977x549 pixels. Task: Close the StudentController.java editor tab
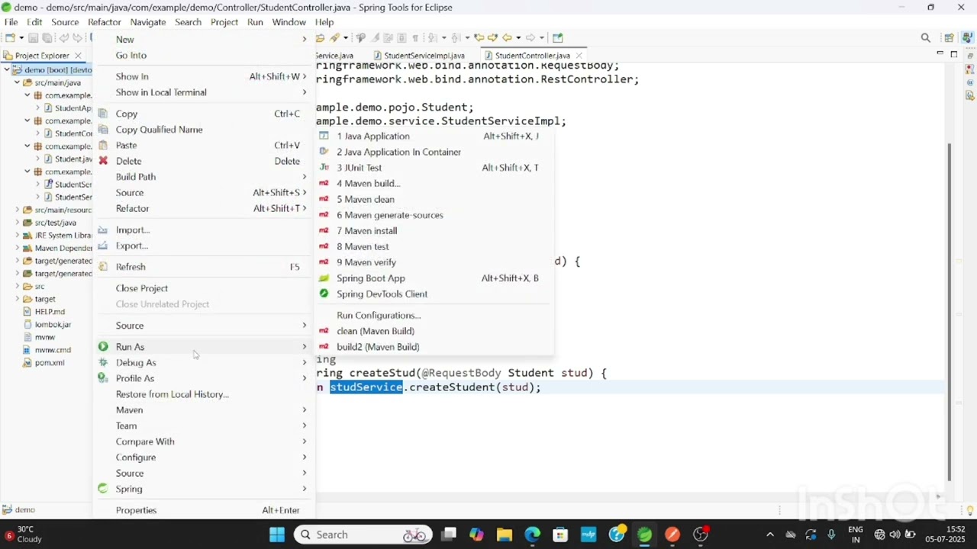point(579,56)
